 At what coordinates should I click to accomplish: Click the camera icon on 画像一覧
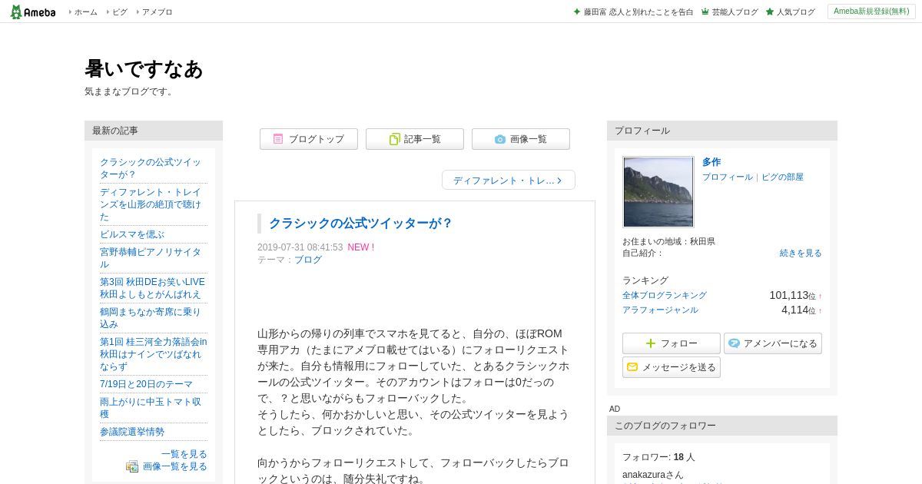(500, 139)
